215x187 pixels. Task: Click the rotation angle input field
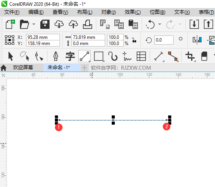click(164, 40)
